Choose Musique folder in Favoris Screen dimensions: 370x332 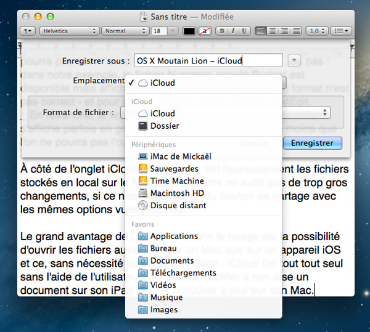click(x=203, y=298)
